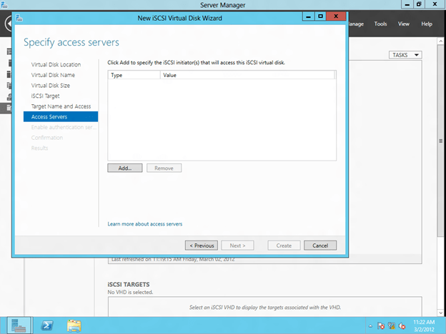Open the Help menu
The width and height of the screenshot is (446, 334).
[x=427, y=24]
